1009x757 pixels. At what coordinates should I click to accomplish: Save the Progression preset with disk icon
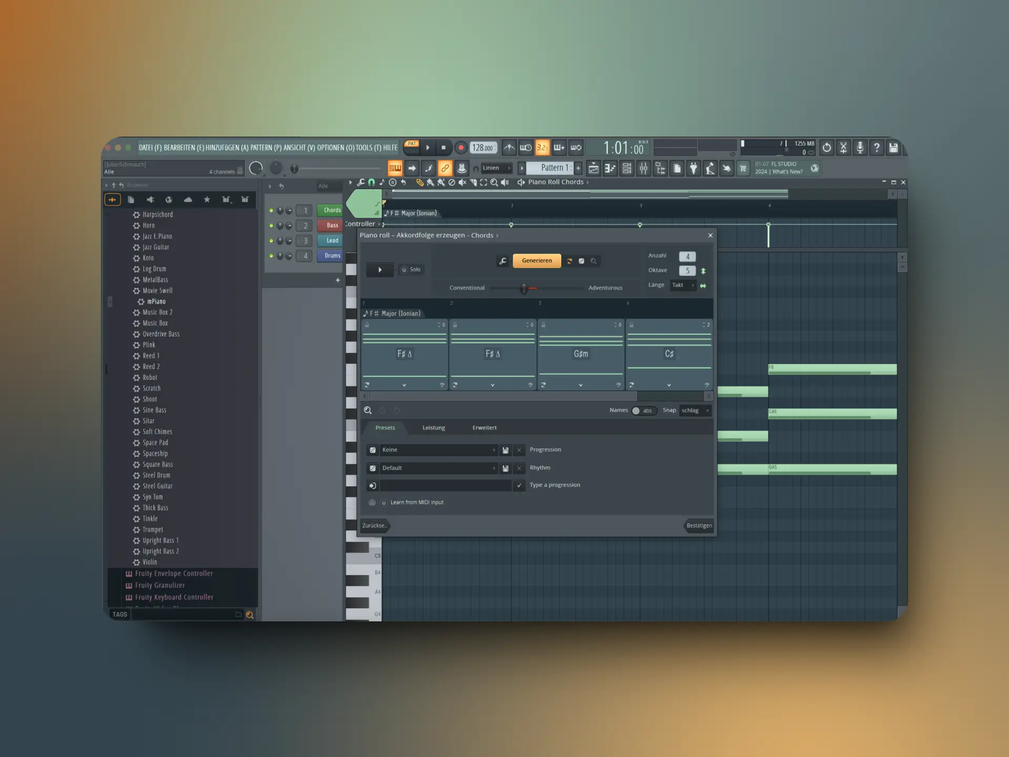pyautogui.click(x=506, y=451)
